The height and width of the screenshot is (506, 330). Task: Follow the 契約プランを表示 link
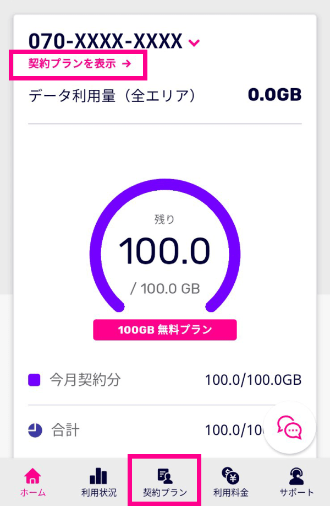coord(80,63)
